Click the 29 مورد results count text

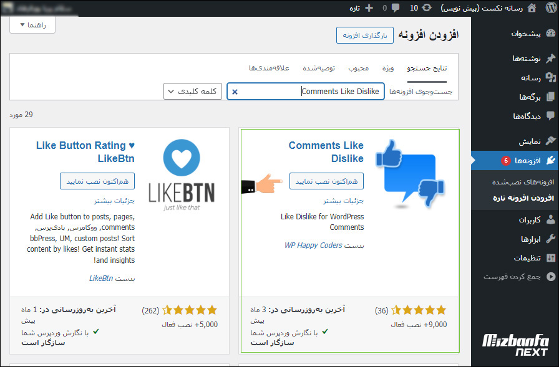[x=21, y=115]
